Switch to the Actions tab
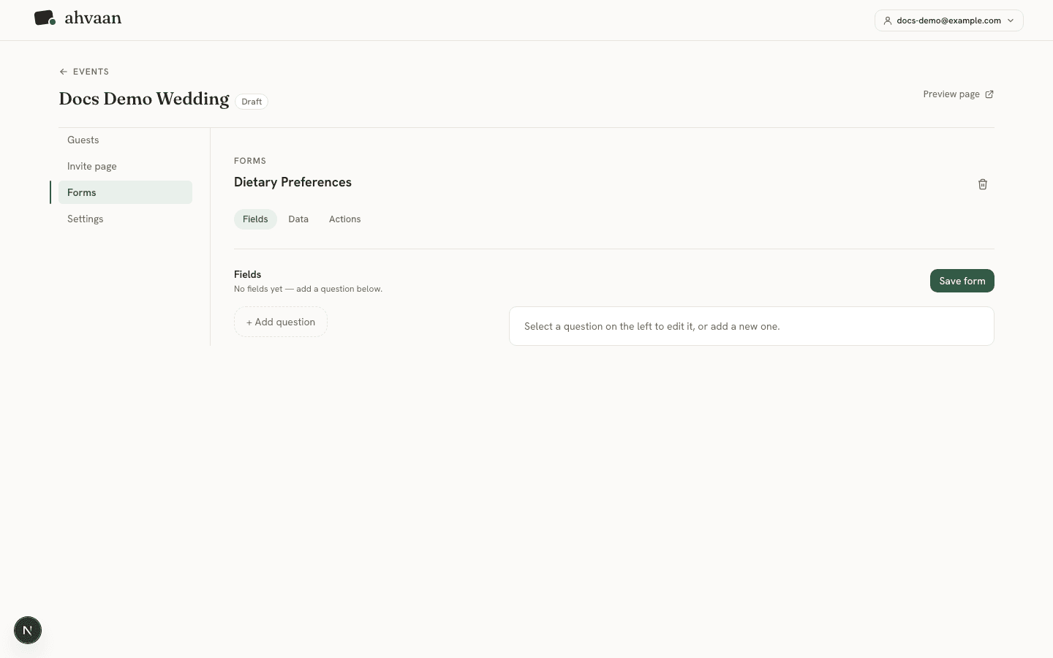Viewport: 1053px width, 658px height. click(345, 219)
